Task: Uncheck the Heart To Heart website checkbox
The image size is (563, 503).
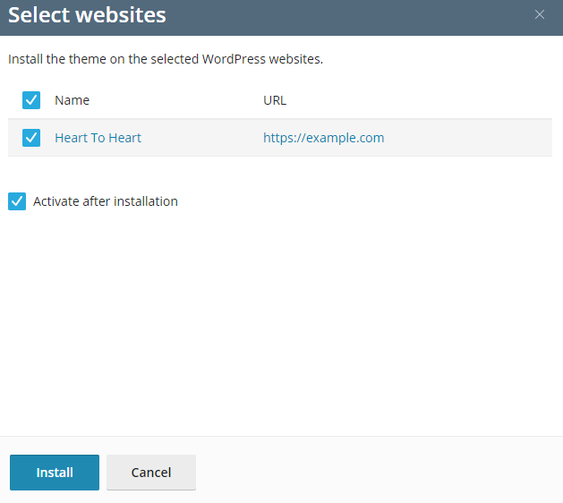Action: coord(31,138)
